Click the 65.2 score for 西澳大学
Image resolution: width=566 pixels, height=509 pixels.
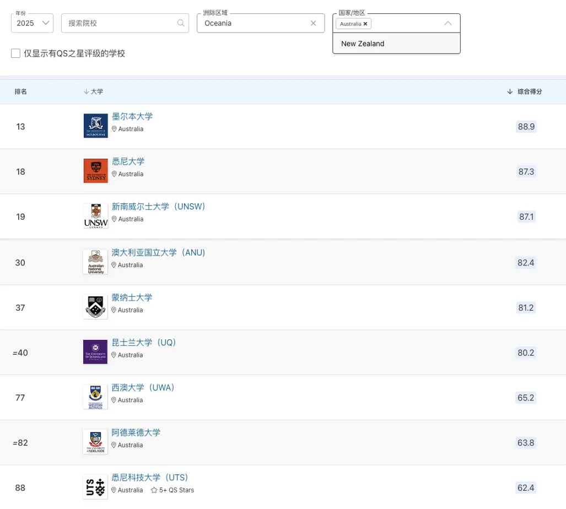(526, 398)
